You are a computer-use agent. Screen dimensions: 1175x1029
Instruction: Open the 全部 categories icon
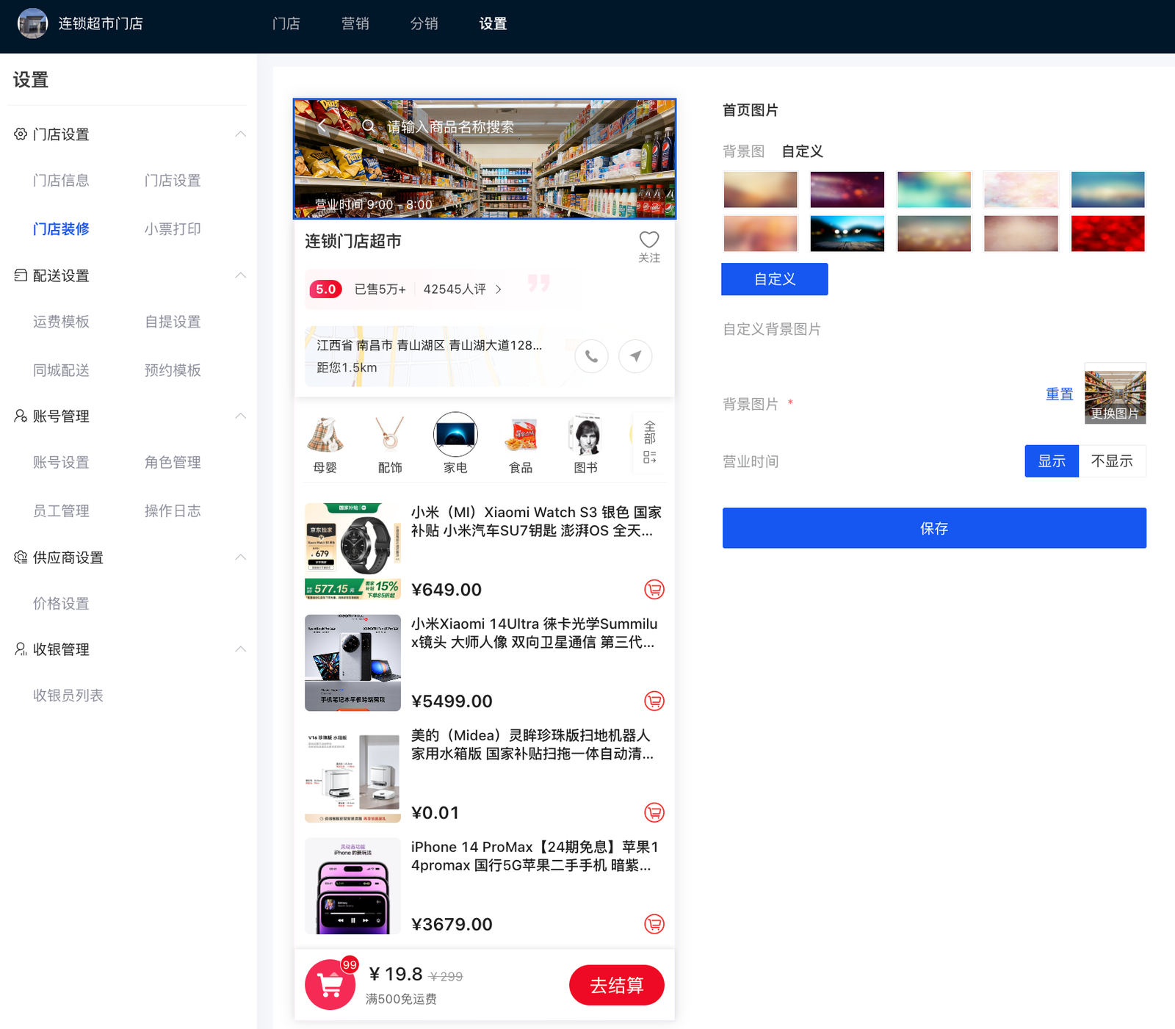(x=649, y=442)
